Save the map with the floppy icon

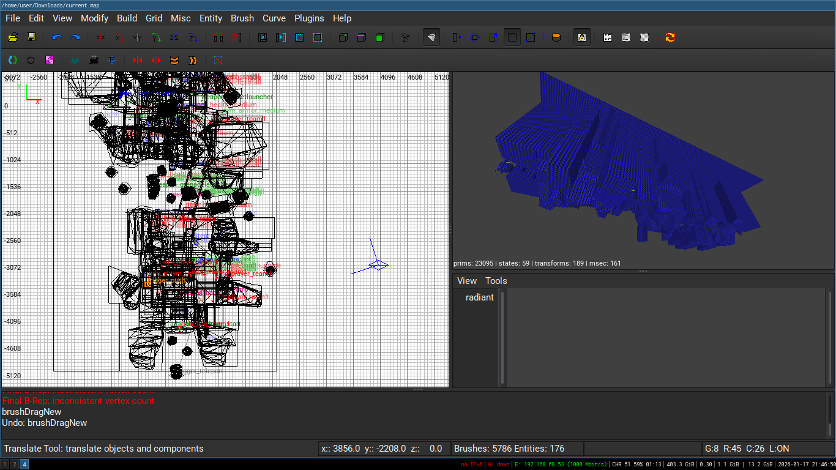[x=31, y=37]
